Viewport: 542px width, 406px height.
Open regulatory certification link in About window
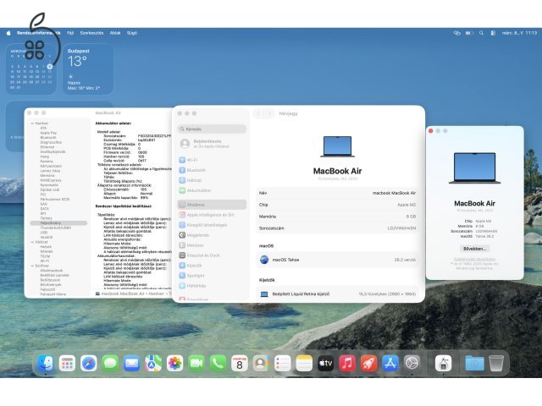[474, 259]
